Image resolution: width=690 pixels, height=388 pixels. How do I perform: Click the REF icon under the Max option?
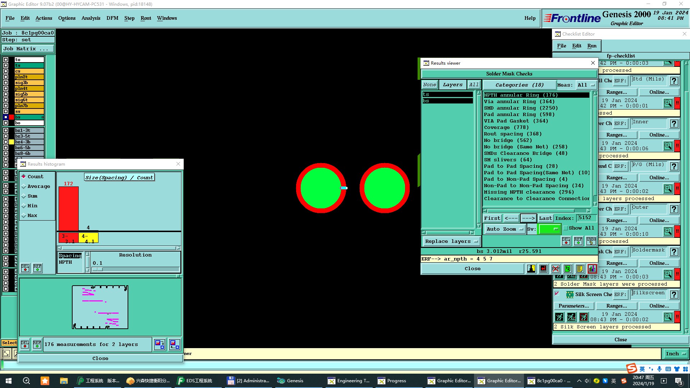coord(37,268)
